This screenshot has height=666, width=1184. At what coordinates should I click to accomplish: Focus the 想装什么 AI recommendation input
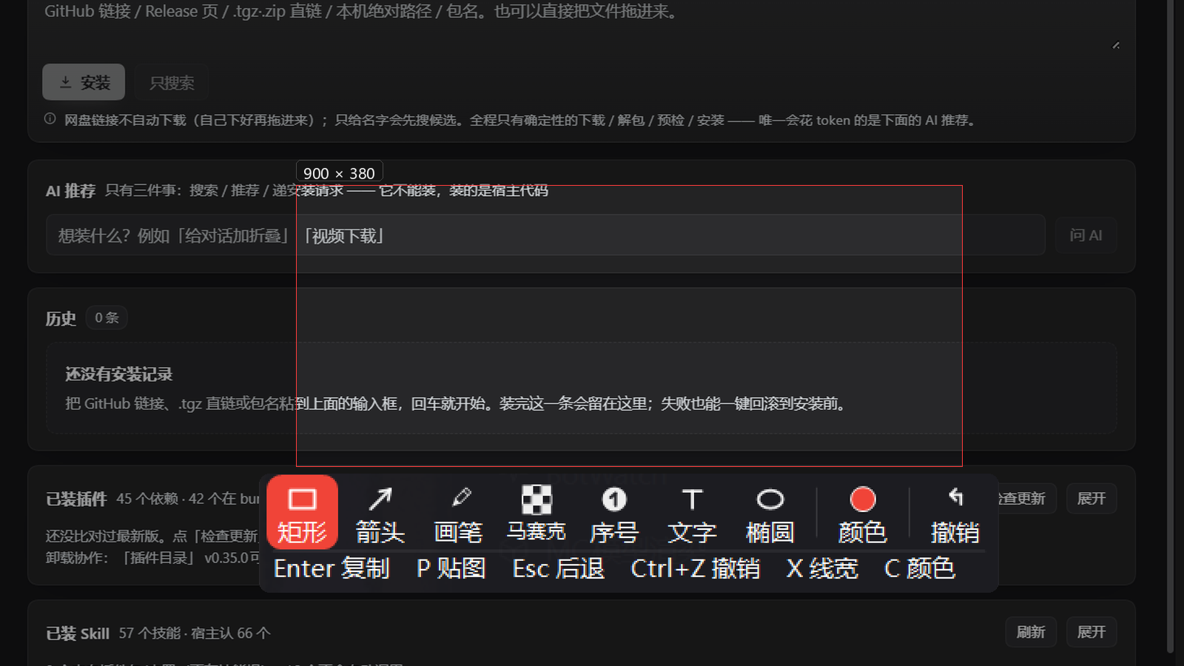545,235
